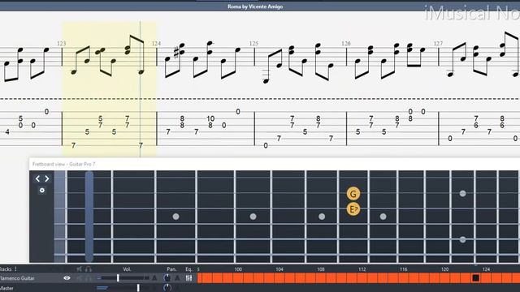The image size is (520, 292).
Task: Click Roma by Vicente Amigo title
Action: point(255,6)
